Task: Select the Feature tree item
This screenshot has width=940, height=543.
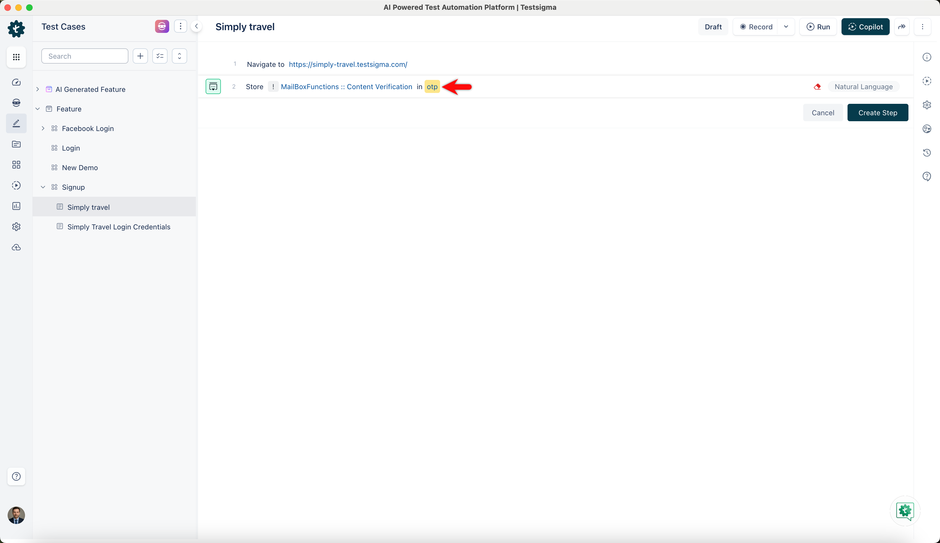Action: 69,109
